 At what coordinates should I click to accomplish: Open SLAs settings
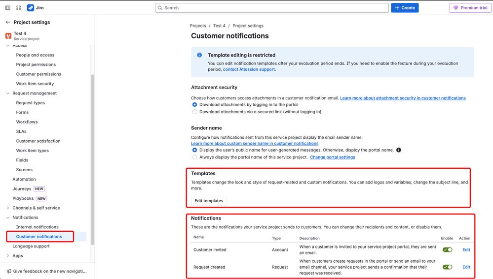tap(21, 131)
